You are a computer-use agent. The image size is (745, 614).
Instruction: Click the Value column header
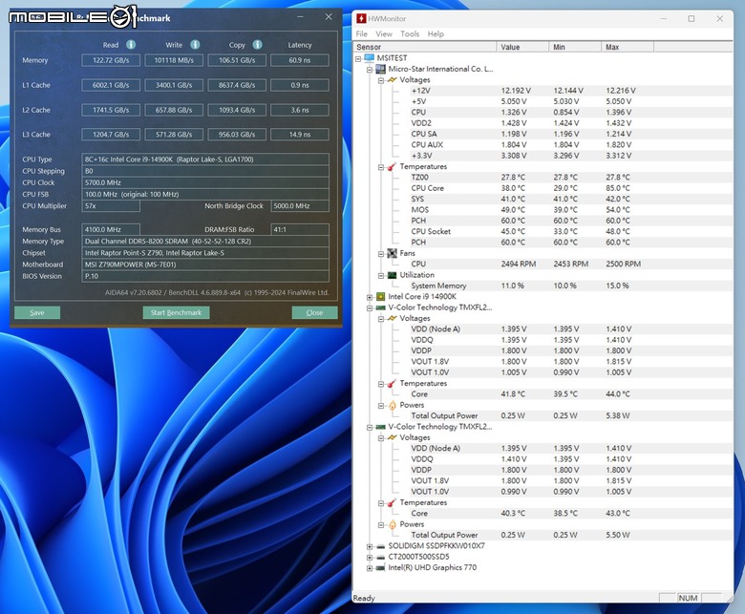pyautogui.click(x=522, y=47)
